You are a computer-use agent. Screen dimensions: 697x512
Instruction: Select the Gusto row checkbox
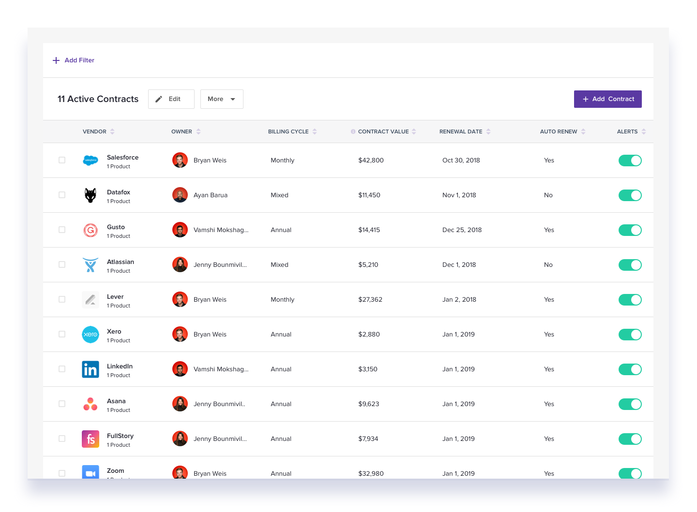click(x=62, y=230)
